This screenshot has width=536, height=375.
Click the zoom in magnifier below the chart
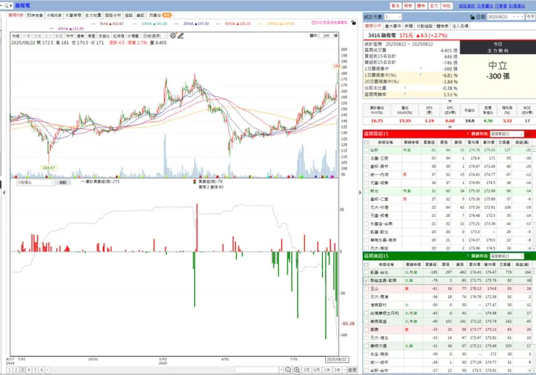tap(297, 369)
